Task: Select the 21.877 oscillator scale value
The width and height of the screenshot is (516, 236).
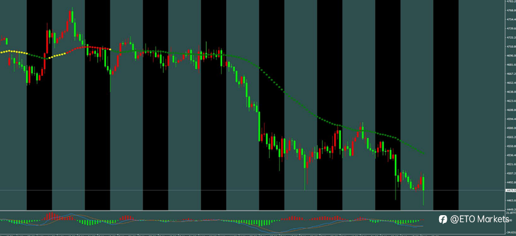Action: click(x=511, y=213)
